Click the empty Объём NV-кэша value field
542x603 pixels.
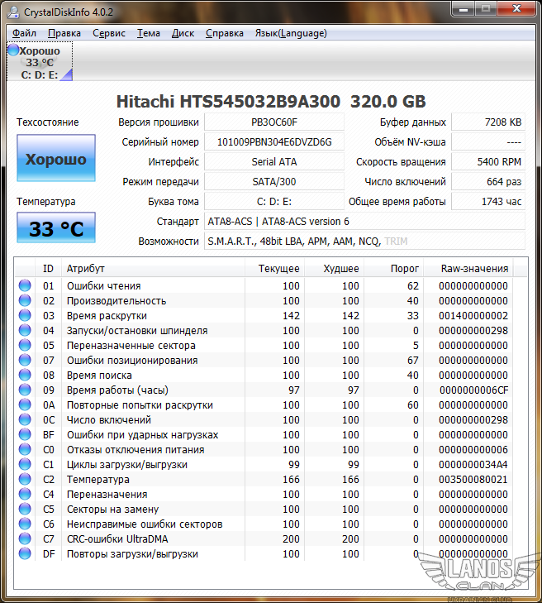click(488, 142)
